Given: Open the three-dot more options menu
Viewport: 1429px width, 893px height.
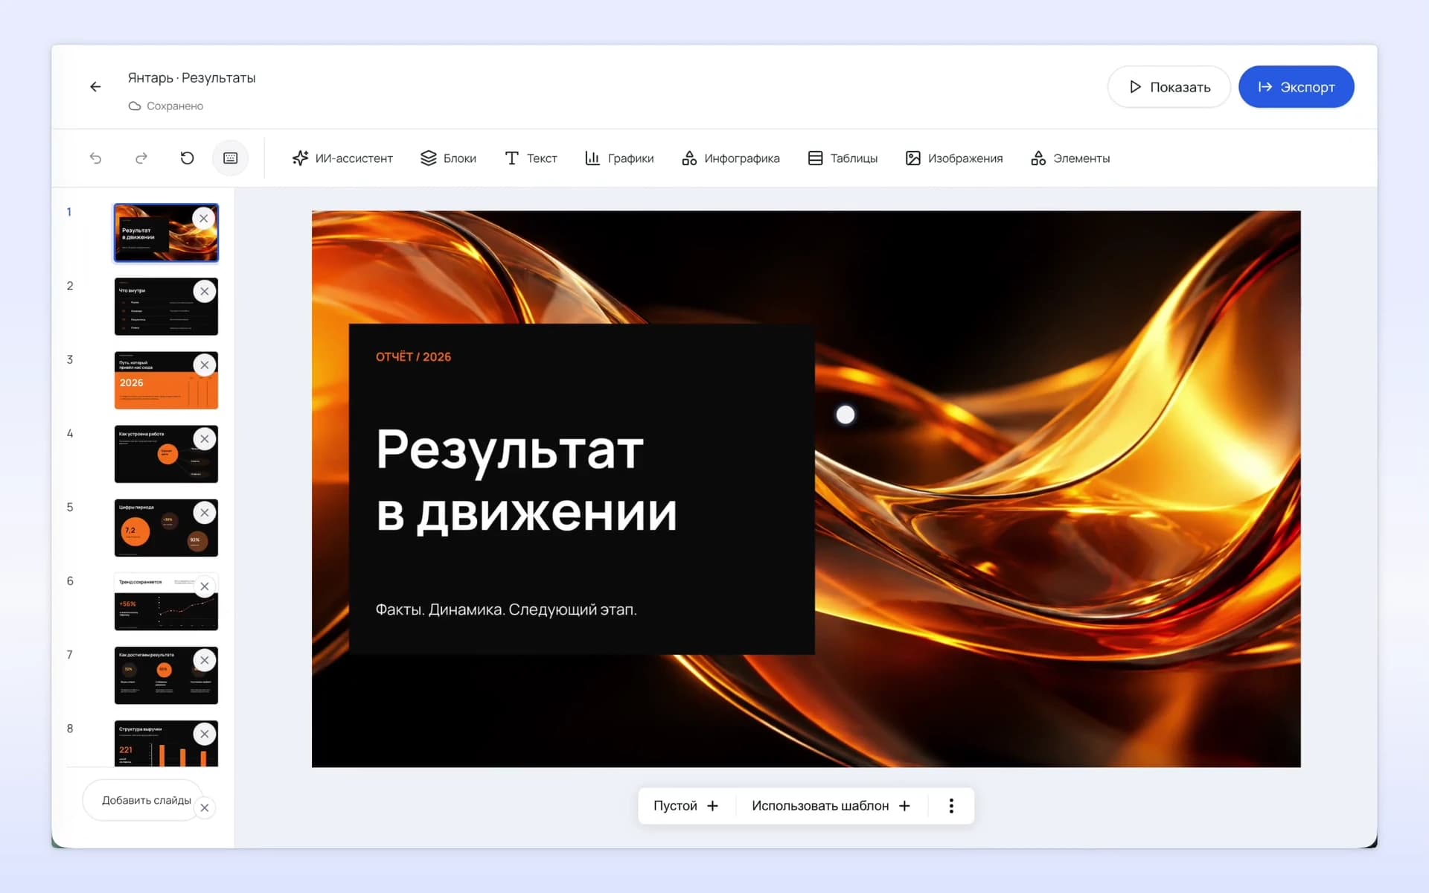Looking at the screenshot, I should [951, 806].
